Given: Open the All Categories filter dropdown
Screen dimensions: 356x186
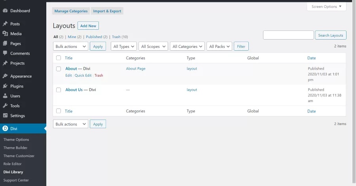Looking at the screenshot, I should click(x=187, y=46).
